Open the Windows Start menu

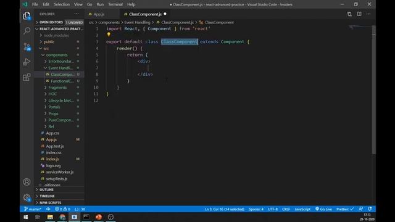[26, 217]
